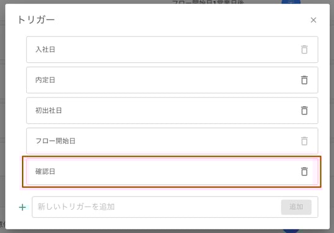Close the トリガー dialog with the X
The height and width of the screenshot is (233, 334).
coord(313,20)
